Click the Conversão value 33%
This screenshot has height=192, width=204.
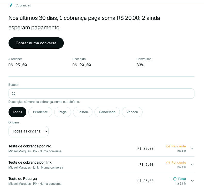pos(140,65)
